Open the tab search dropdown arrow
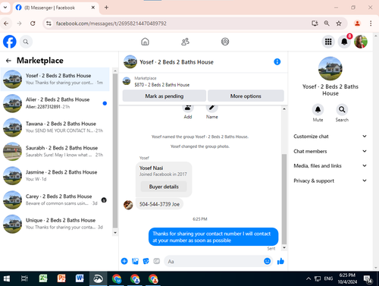The width and height of the screenshot is (379, 286). (x=5, y=8)
